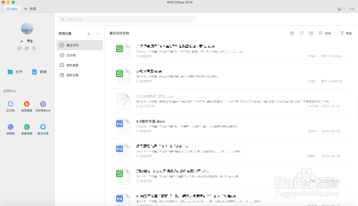Click the spreadsheet icon of the 77KB file
358x206 pixels.
124,51
